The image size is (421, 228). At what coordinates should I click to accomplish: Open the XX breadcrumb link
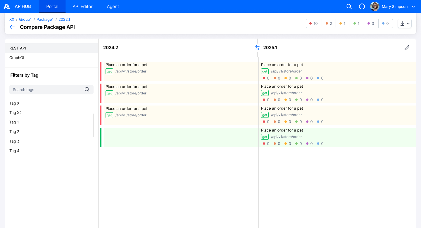12,19
